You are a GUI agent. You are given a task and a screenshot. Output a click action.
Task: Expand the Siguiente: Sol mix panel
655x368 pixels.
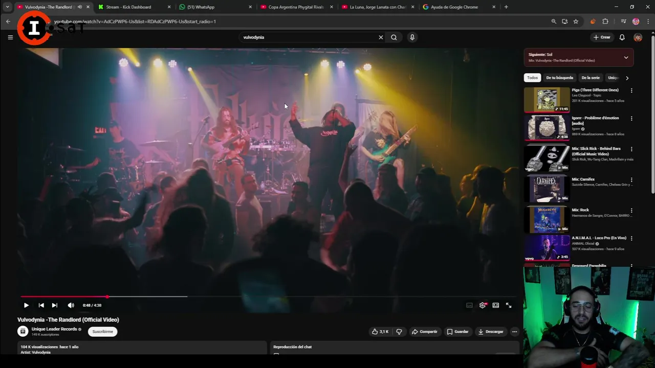click(626, 57)
